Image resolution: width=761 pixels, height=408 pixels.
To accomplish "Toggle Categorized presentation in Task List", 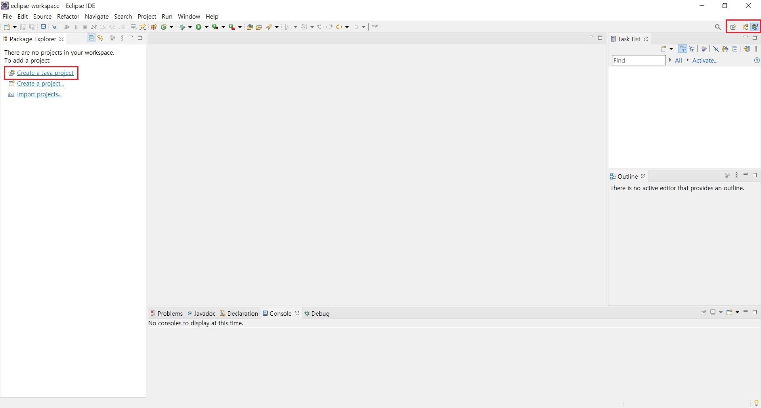I will pyautogui.click(x=683, y=49).
